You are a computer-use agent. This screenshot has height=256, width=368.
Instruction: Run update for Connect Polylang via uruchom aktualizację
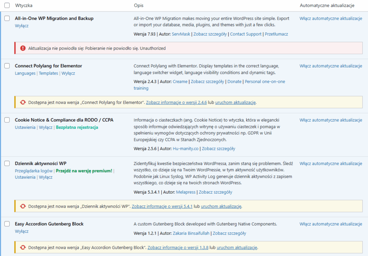(235, 102)
